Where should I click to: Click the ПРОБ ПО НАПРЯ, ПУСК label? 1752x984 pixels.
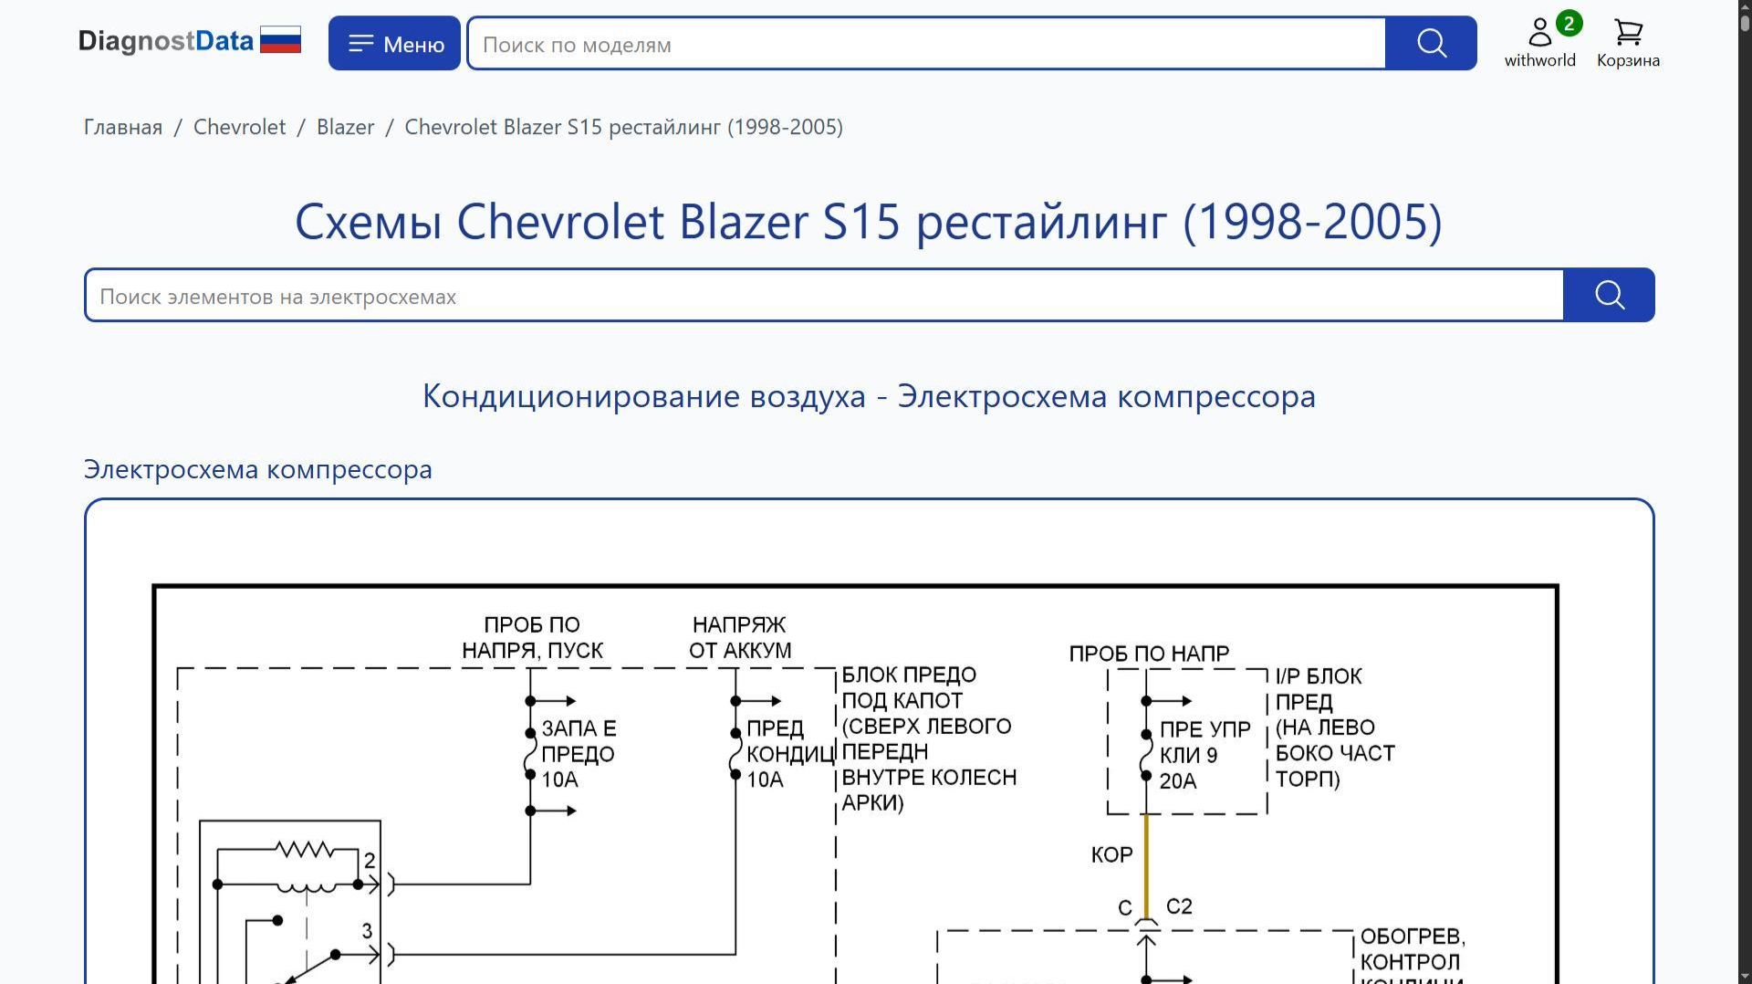click(x=532, y=637)
